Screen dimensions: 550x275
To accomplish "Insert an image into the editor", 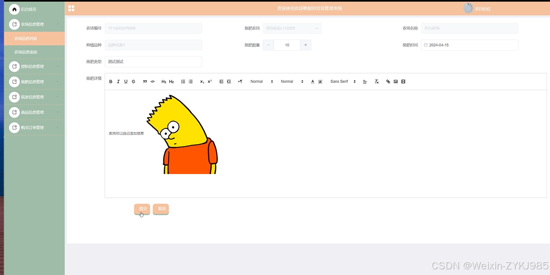I will [x=396, y=82].
